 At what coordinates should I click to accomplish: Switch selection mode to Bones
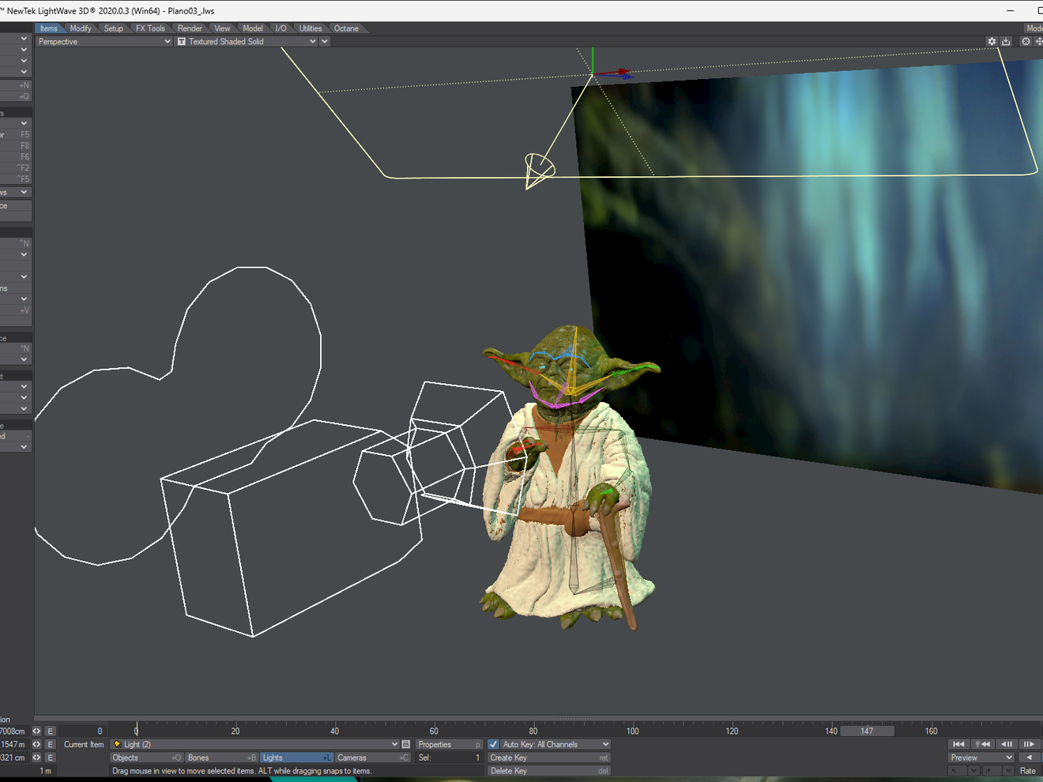(x=222, y=758)
